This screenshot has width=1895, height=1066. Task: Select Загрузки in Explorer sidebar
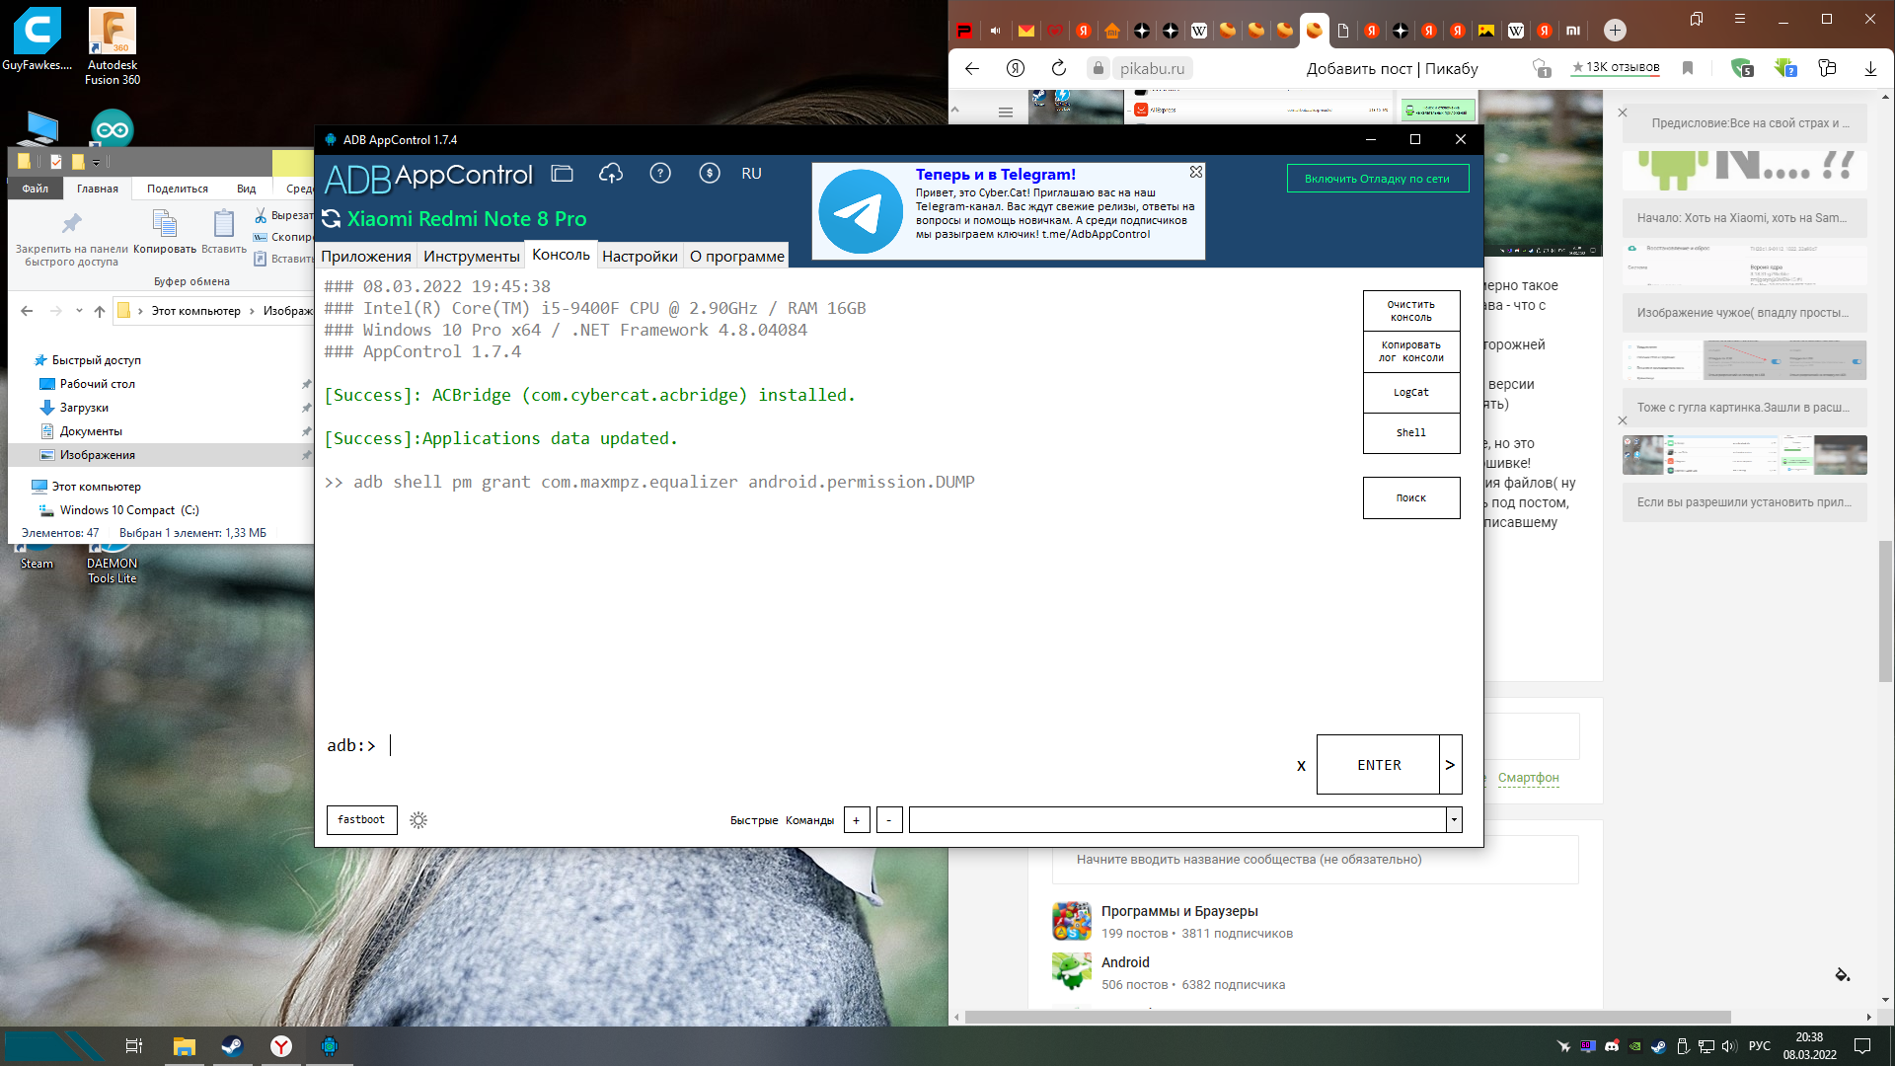click(84, 408)
